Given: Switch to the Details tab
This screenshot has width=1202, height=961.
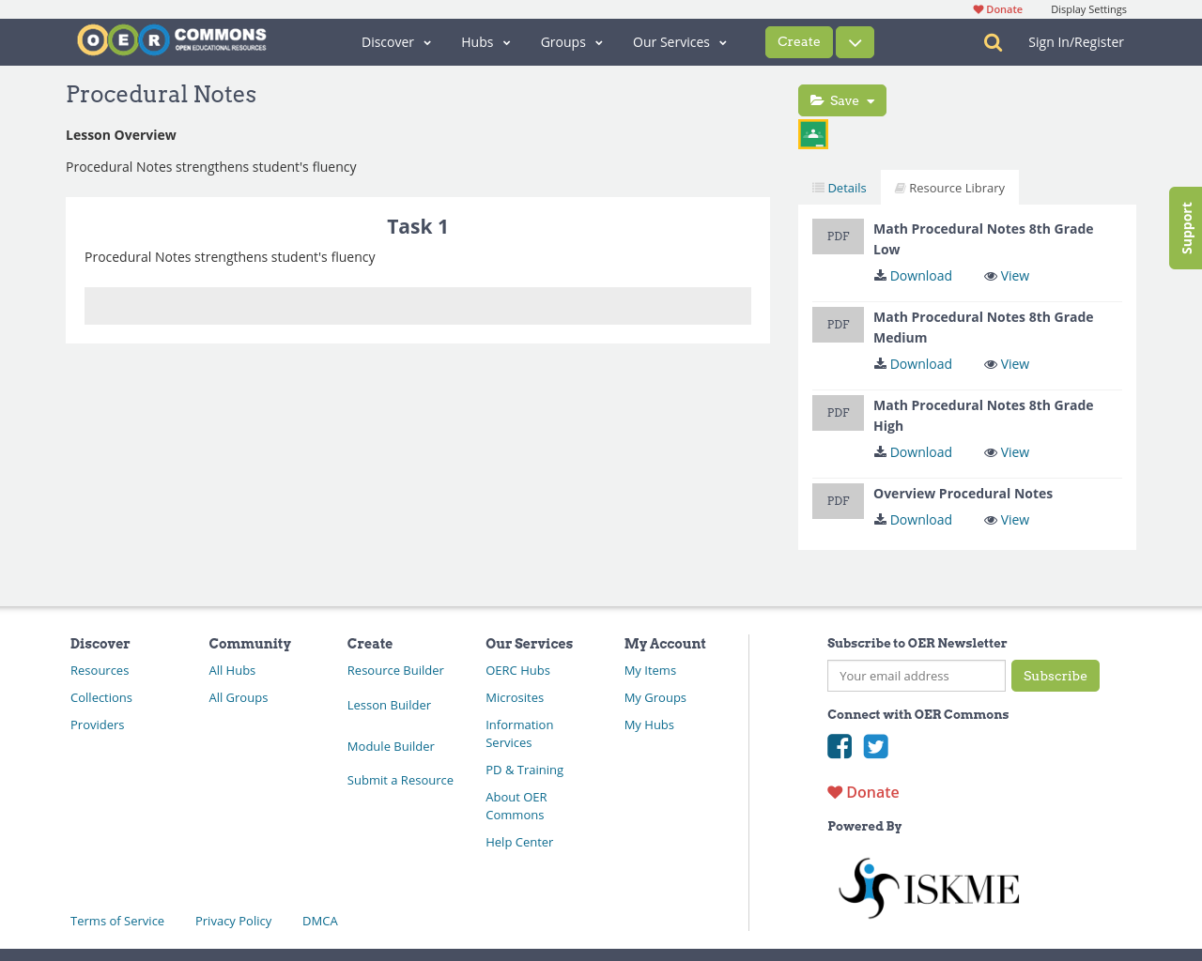Looking at the screenshot, I should pyautogui.click(x=840, y=188).
